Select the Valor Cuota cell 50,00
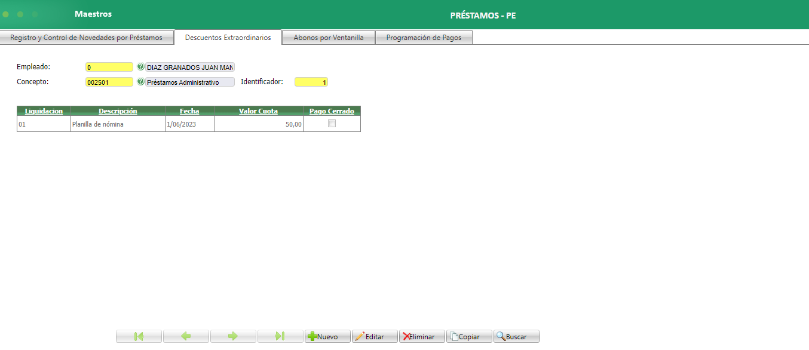This screenshot has width=809, height=350. [x=258, y=124]
